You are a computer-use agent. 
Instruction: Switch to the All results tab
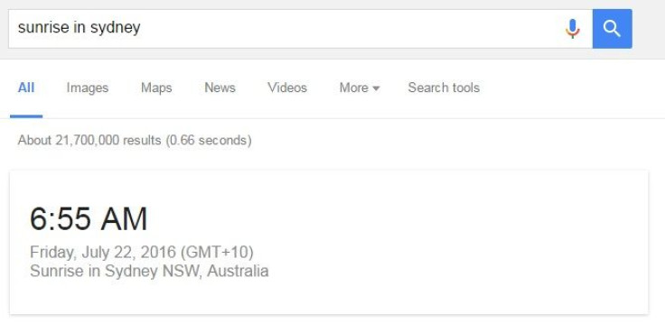[x=26, y=88]
